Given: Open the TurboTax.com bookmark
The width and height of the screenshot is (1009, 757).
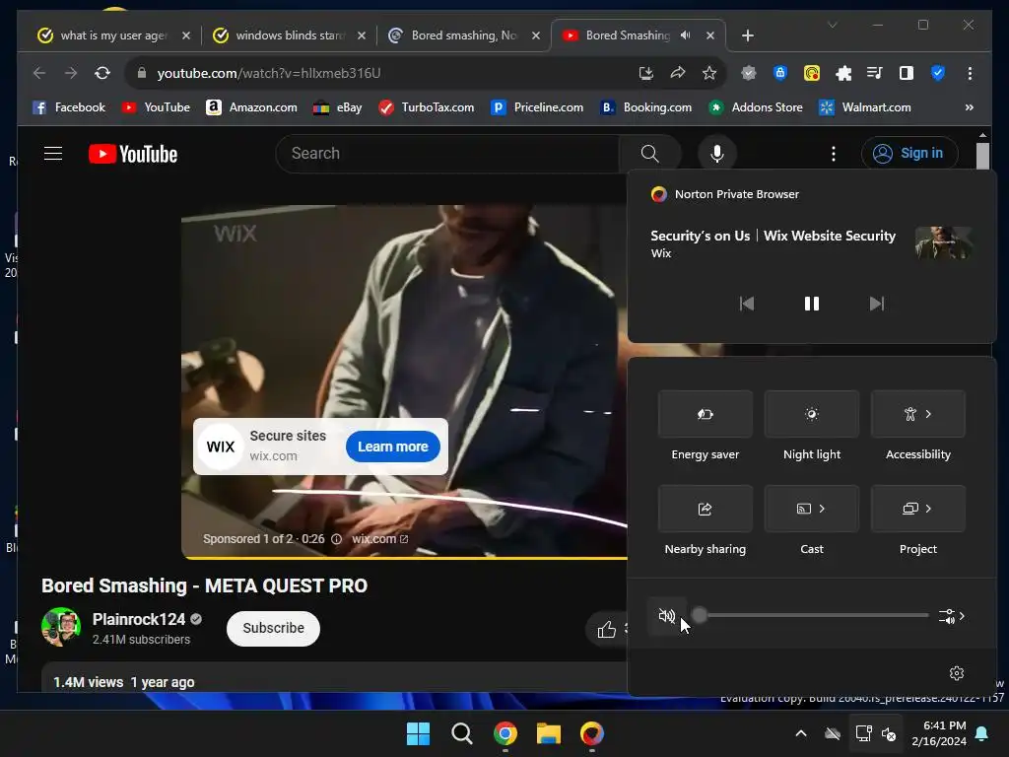Looking at the screenshot, I should [x=426, y=107].
